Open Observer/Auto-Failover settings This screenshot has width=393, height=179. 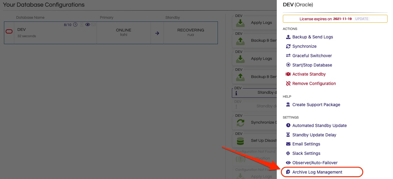[x=315, y=163]
